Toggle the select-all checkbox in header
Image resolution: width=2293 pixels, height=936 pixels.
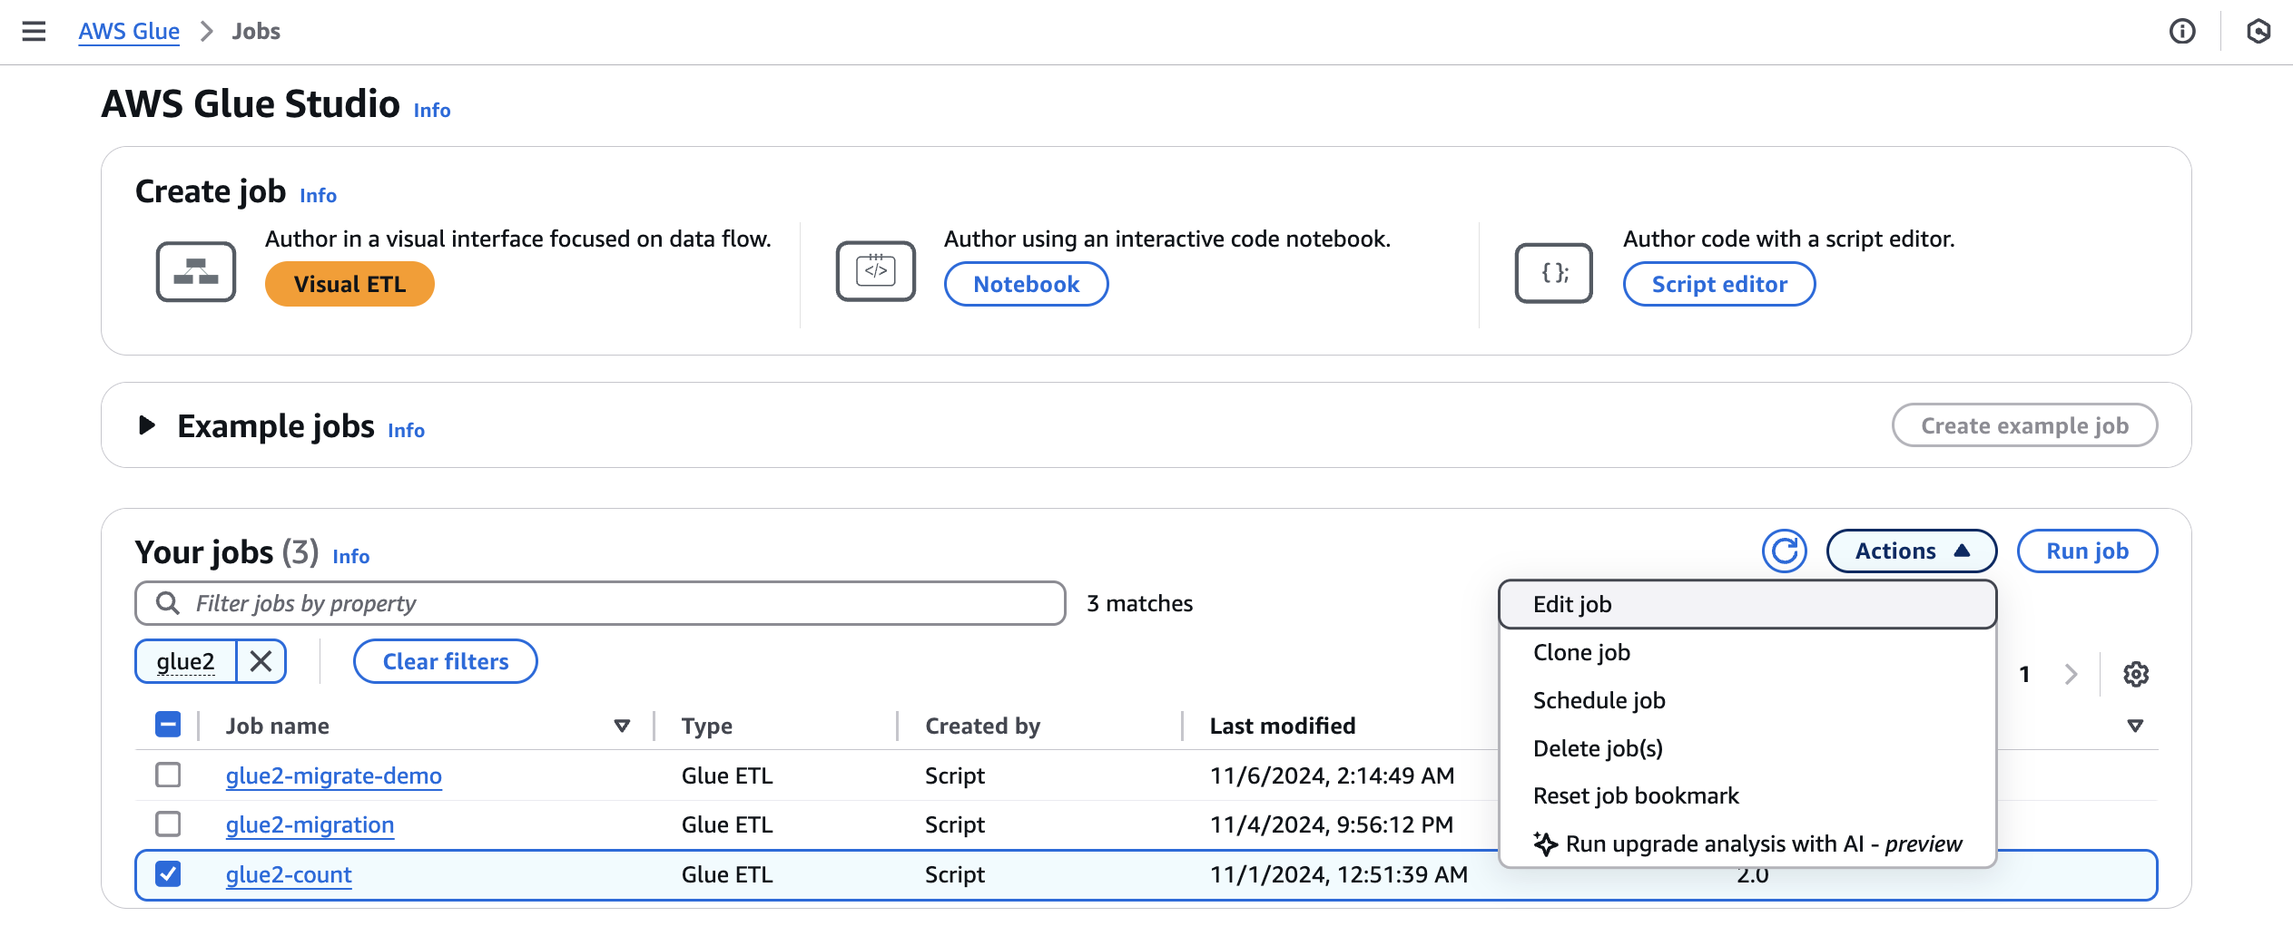point(167,725)
